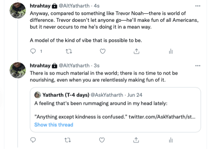Open the 4s timestamp of first tweet
This screenshot has width=209, height=149.
pyautogui.click(x=97, y=6)
